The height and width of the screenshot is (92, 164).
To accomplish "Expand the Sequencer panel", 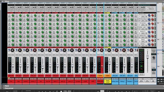I will tap(3, 88).
